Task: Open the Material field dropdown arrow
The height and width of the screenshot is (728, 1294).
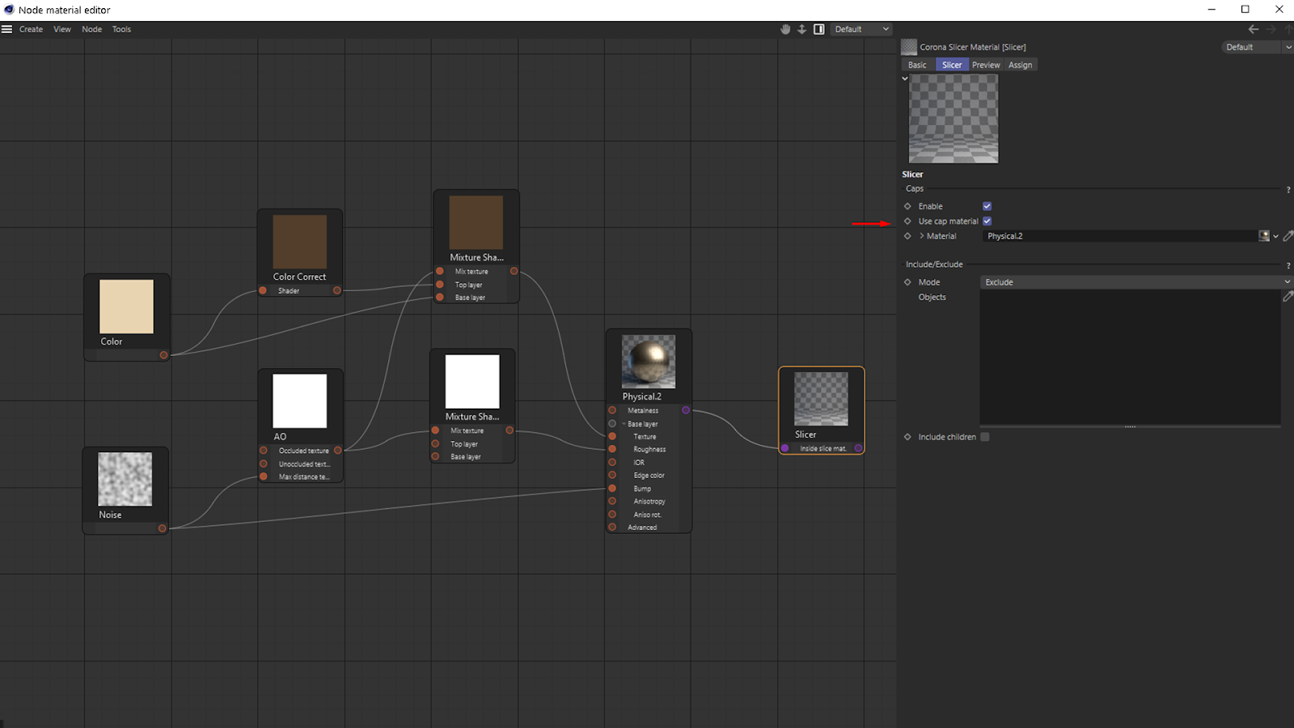Action: [x=1275, y=236]
